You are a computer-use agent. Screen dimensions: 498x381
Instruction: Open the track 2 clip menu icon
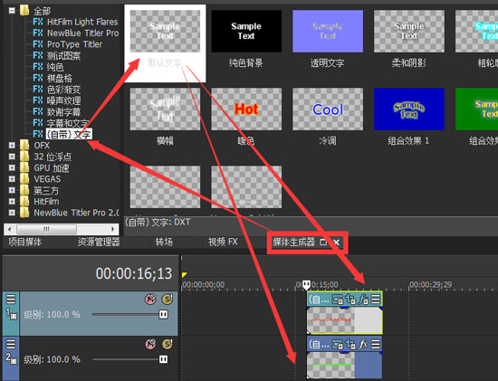[376, 344]
